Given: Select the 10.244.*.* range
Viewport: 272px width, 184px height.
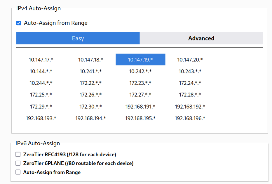Looking at the screenshot, I should pyautogui.click(x=41, y=83).
